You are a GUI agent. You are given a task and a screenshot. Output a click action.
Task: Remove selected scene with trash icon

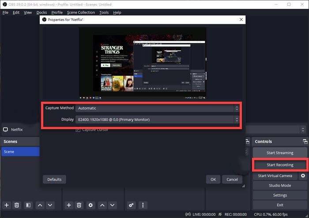click(17, 205)
